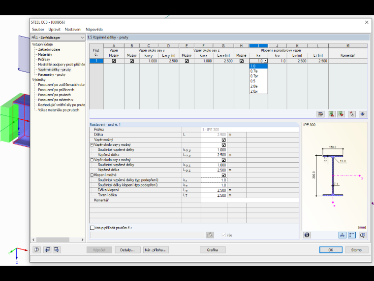Select Výkaz materiálu po prutech tree item

coord(59,110)
